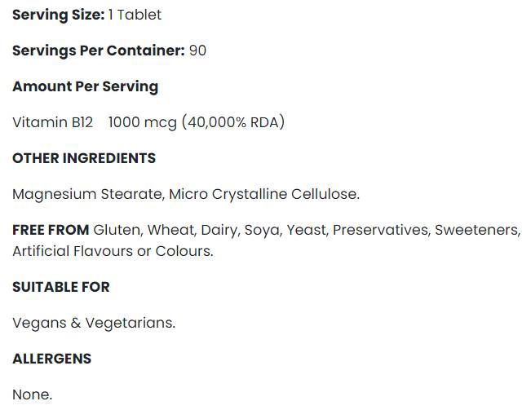
Task: Click the ALLERGENS heading
Action: 51,359
